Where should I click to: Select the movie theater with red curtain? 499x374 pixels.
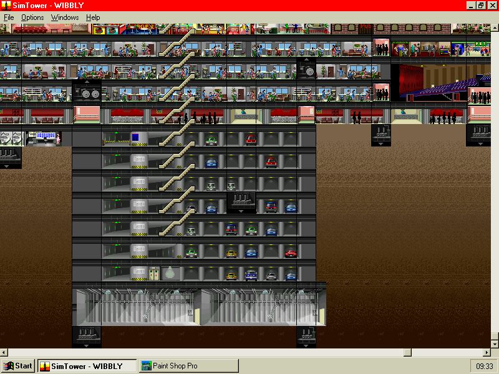441,83
